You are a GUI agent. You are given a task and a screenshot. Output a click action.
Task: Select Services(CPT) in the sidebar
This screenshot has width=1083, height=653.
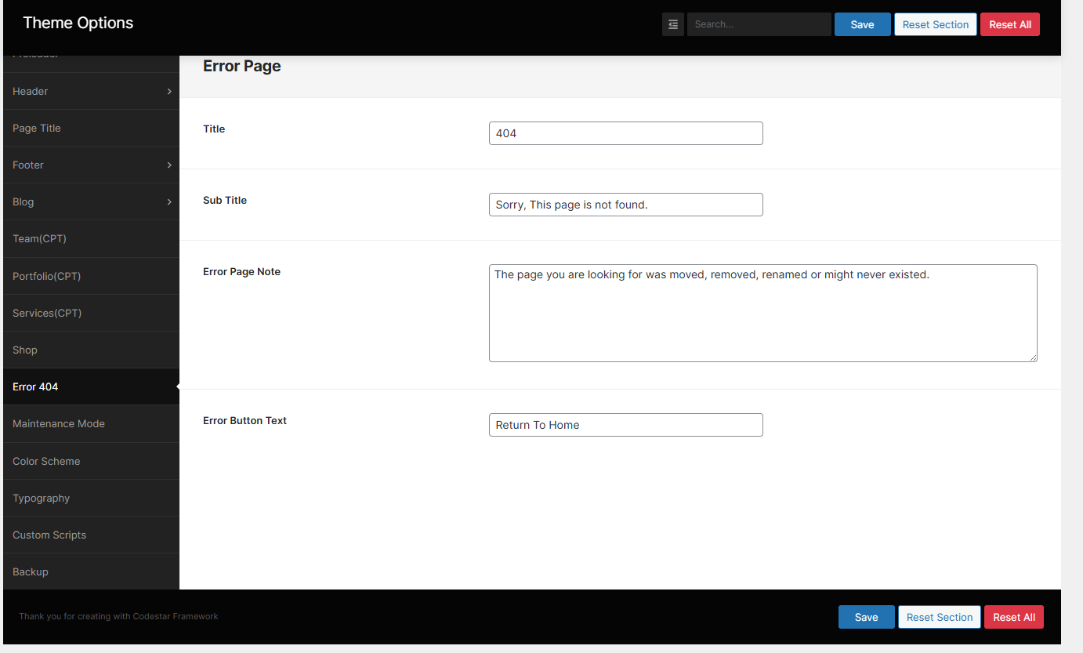click(x=47, y=314)
